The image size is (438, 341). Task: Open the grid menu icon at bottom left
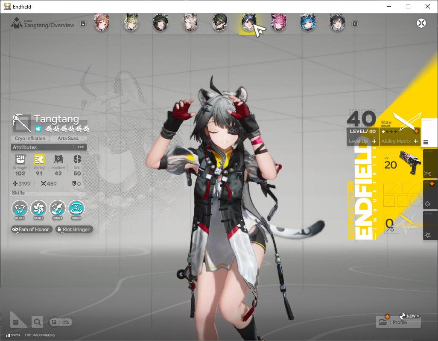[16, 322]
